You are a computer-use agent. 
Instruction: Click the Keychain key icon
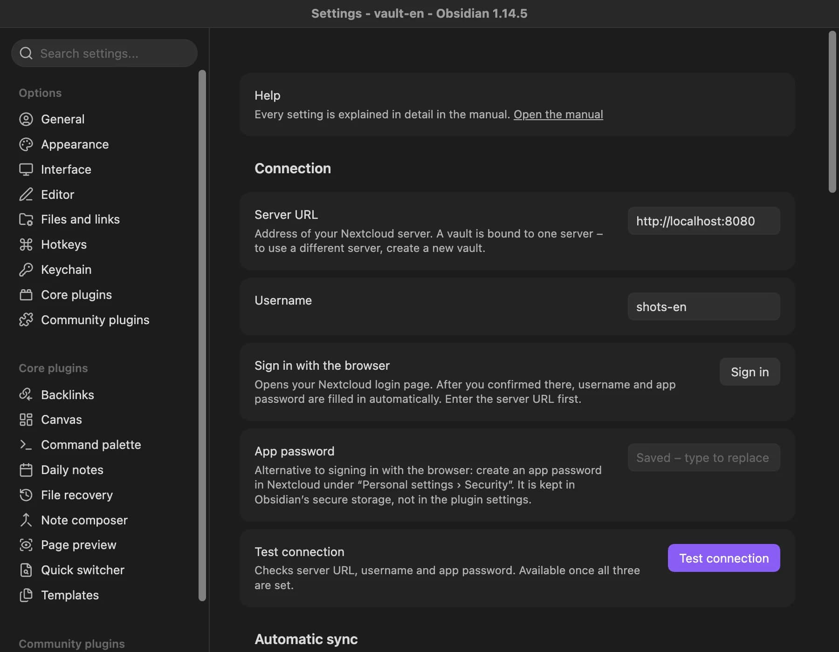tap(26, 270)
